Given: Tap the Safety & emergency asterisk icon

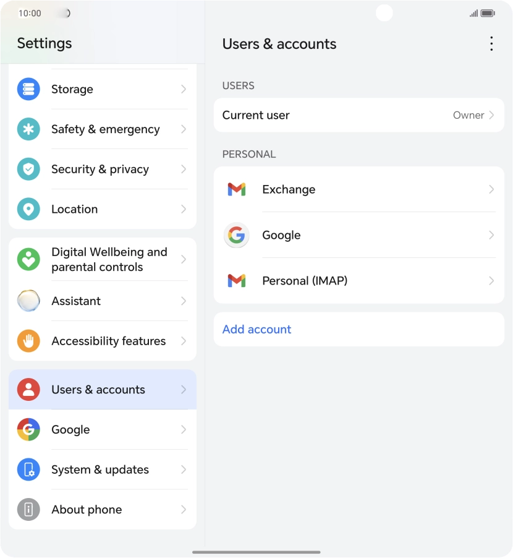Looking at the screenshot, I should coord(28,129).
